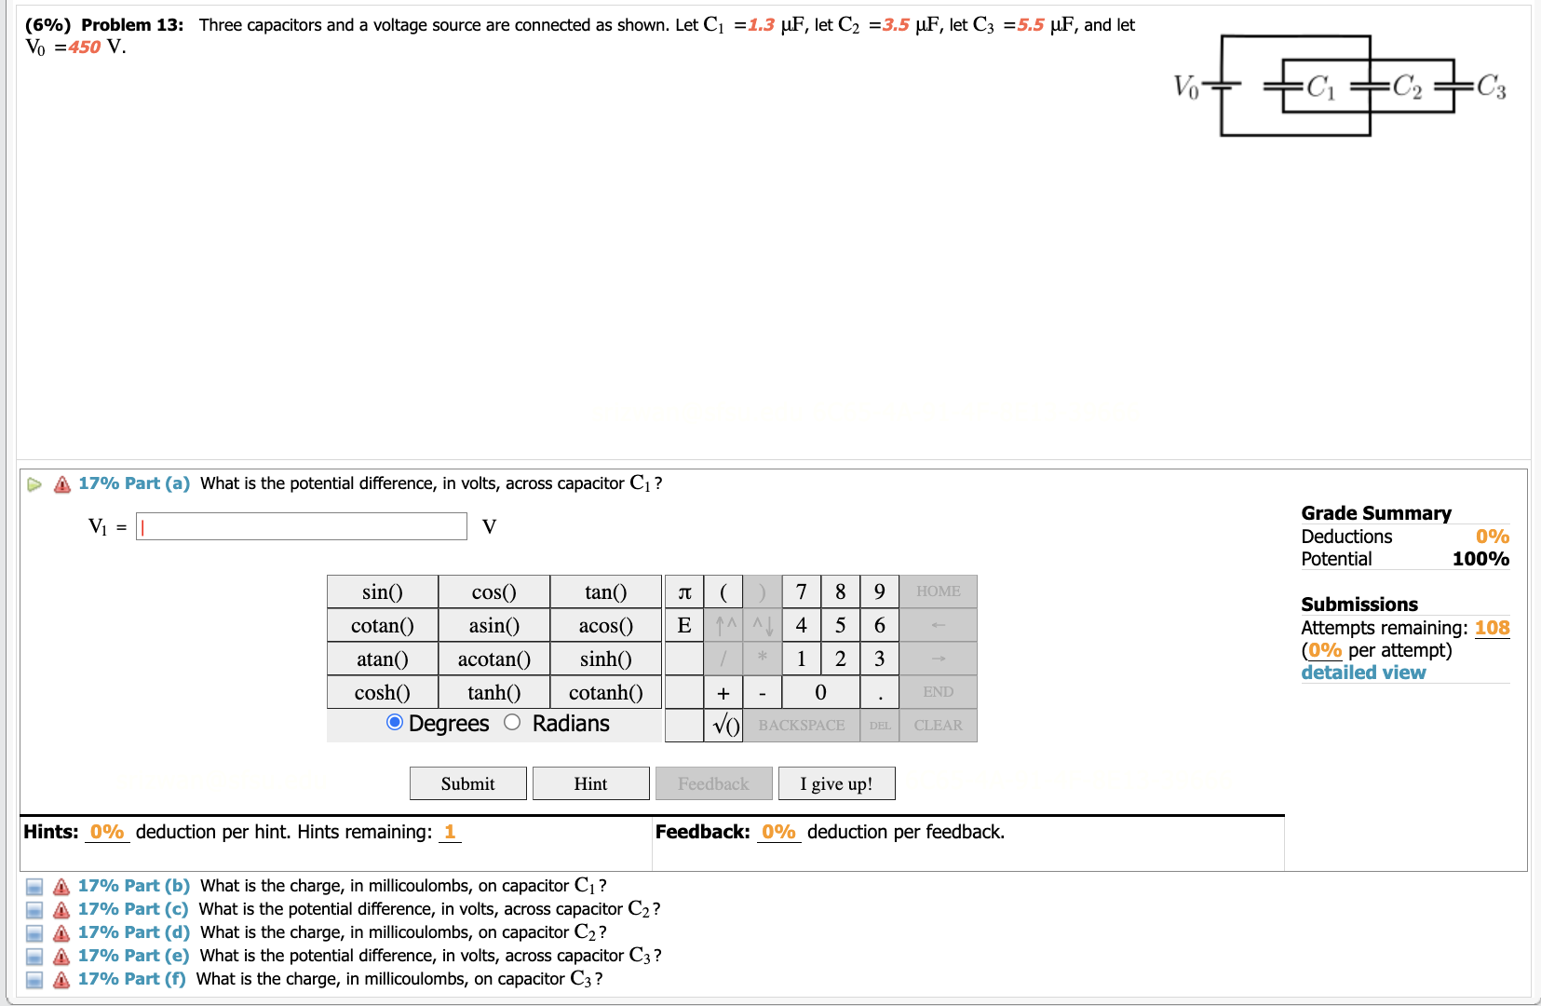Click the Attempts remaining 108 link

tap(1492, 628)
